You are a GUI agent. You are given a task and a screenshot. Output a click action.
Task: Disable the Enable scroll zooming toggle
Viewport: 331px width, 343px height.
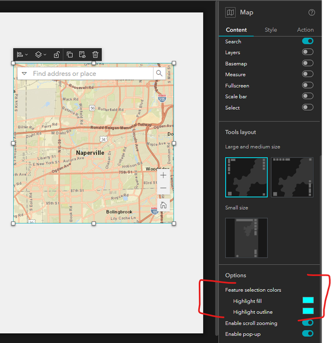coord(308,323)
